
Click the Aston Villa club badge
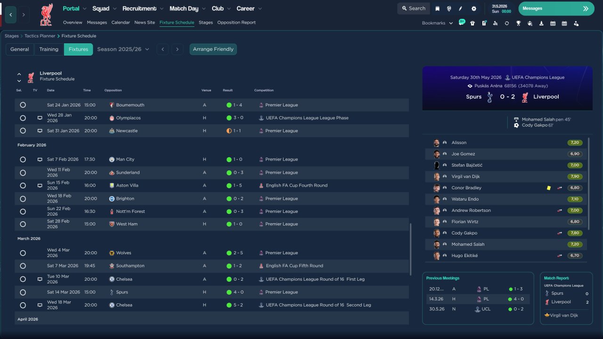(x=112, y=186)
